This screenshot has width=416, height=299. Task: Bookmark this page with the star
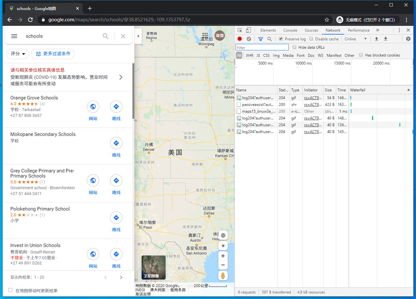click(327, 20)
